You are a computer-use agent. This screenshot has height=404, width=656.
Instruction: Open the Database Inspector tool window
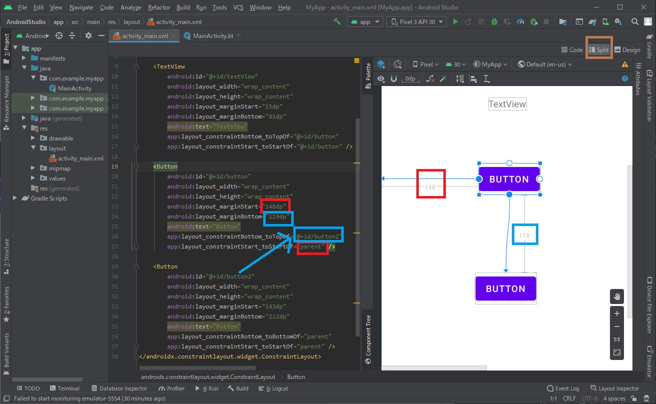tap(119, 388)
